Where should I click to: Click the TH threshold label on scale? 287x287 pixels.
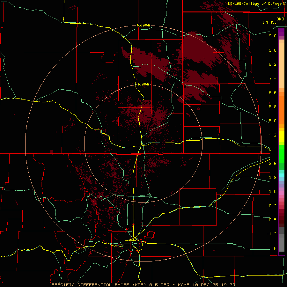coord(274,248)
